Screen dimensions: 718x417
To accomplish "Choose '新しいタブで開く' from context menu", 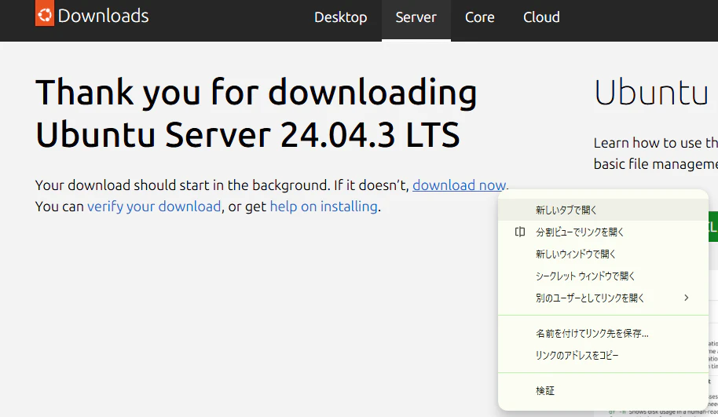I will 603,210.
